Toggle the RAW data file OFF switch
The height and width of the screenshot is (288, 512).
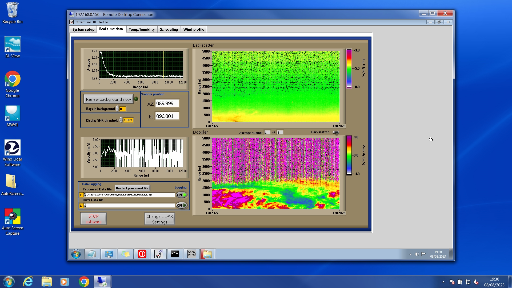[182, 205]
